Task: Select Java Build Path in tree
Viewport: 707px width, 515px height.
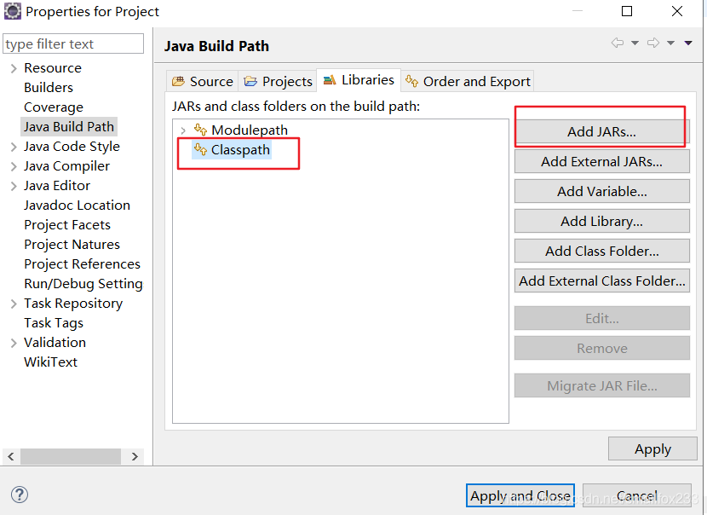Action: (x=68, y=126)
